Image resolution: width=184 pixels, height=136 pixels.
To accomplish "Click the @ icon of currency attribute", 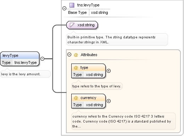I will (76, 98).
